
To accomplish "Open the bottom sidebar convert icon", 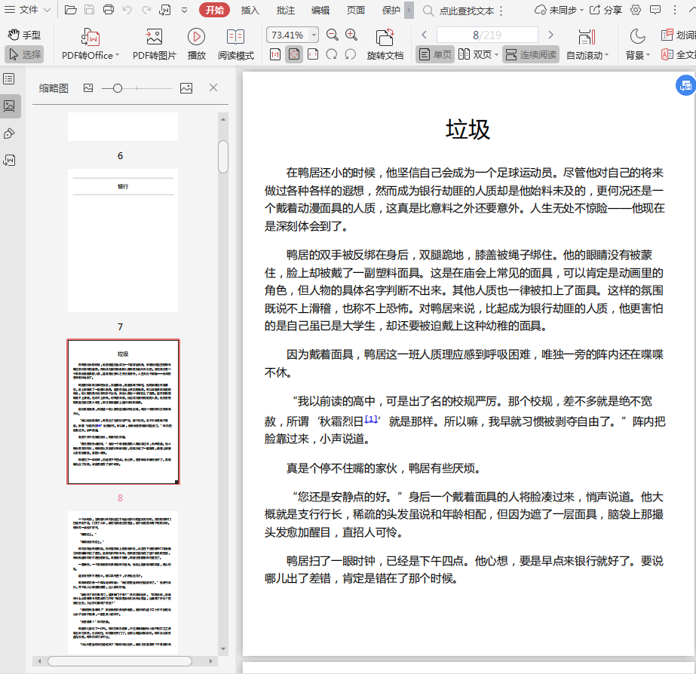I will pos(9,160).
